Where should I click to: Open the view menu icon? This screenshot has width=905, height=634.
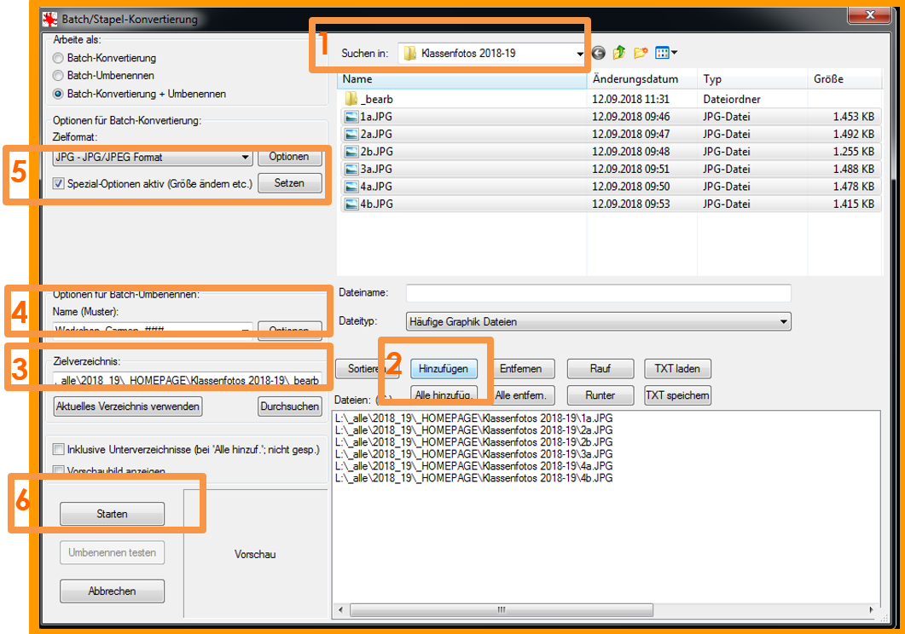[x=667, y=53]
